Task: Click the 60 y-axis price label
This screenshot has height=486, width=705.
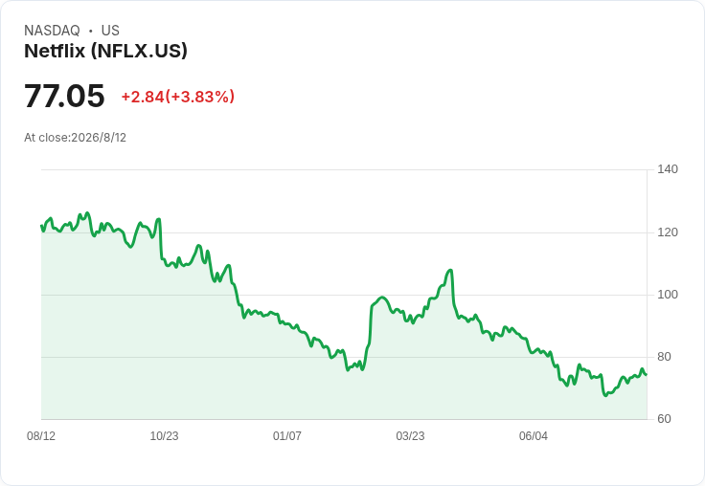Action: click(664, 419)
